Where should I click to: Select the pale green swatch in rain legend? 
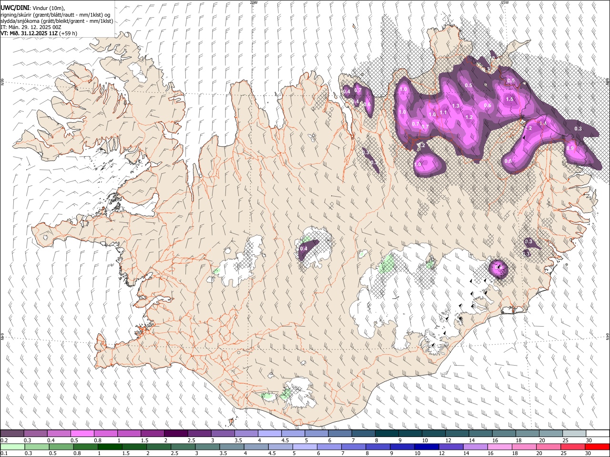pyautogui.click(x=12, y=447)
